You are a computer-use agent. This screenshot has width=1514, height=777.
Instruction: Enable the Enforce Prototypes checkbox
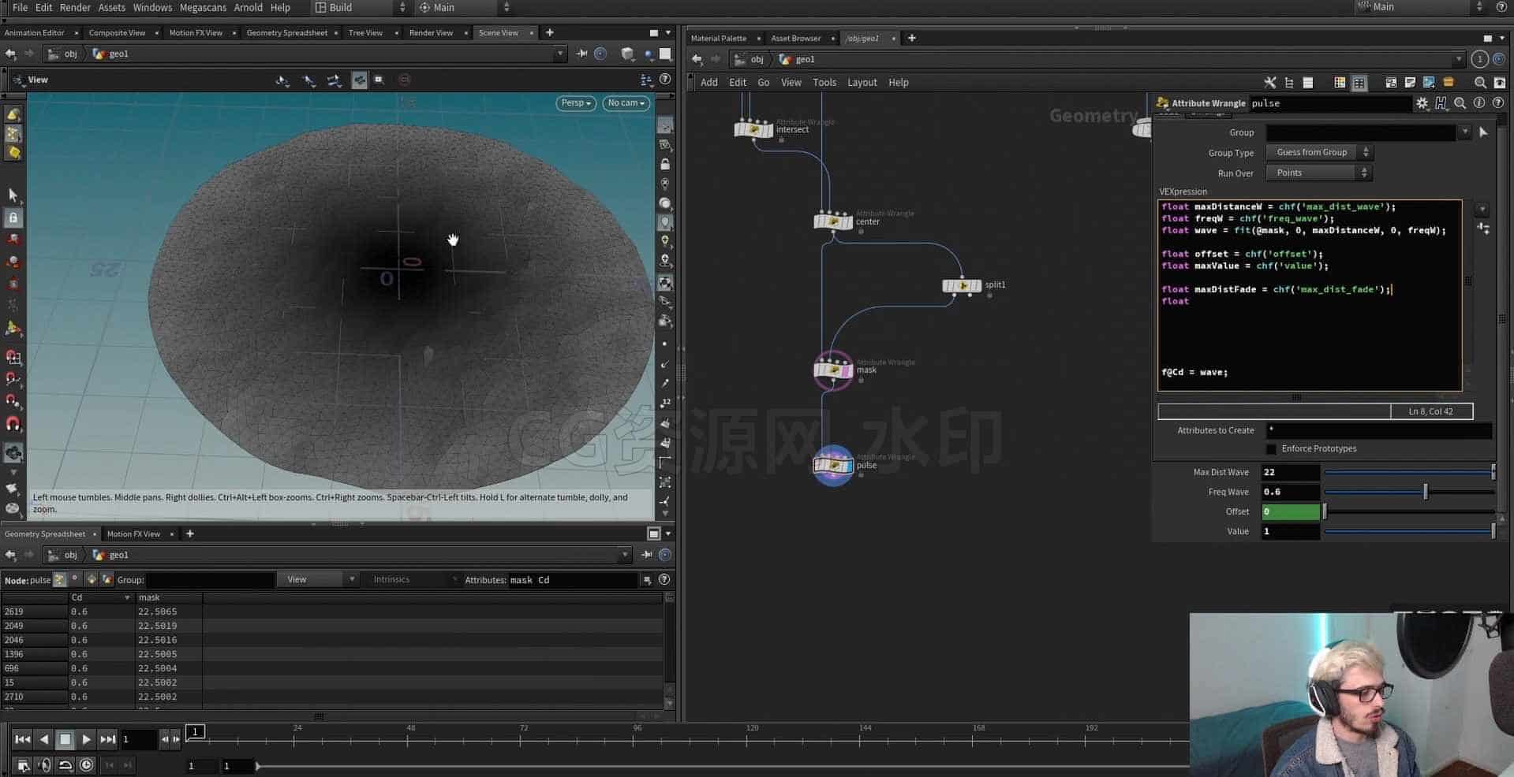point(1271,448)
